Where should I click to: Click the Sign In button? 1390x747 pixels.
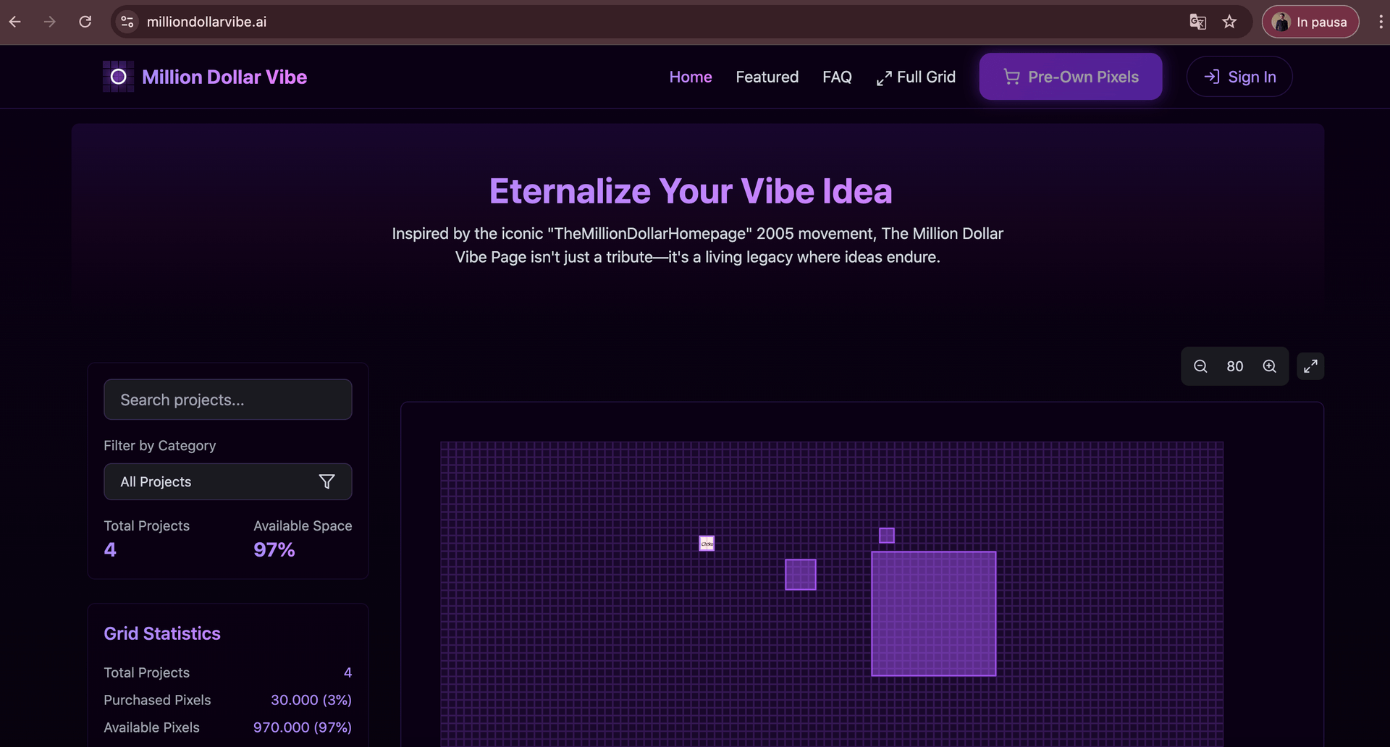pos(1239,77)
